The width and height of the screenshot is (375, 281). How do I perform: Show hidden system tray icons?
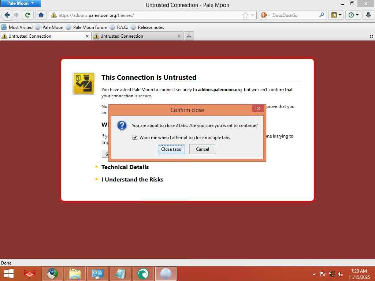pyautogui.click(x=314, y=274)
